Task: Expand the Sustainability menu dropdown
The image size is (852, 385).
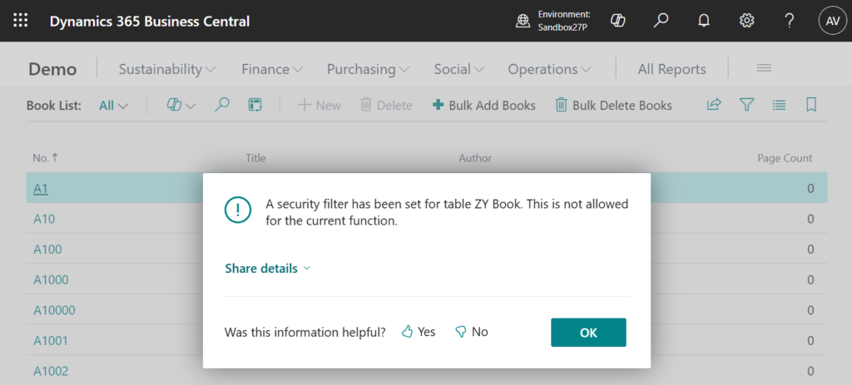Action: click(x=167, y=69)
